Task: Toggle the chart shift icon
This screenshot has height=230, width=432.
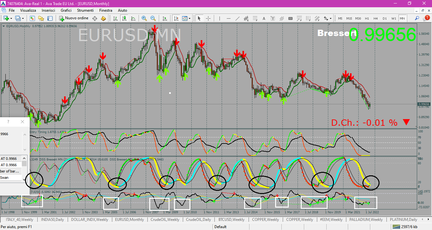Action: pyautogui.click(x=176, y=18)
